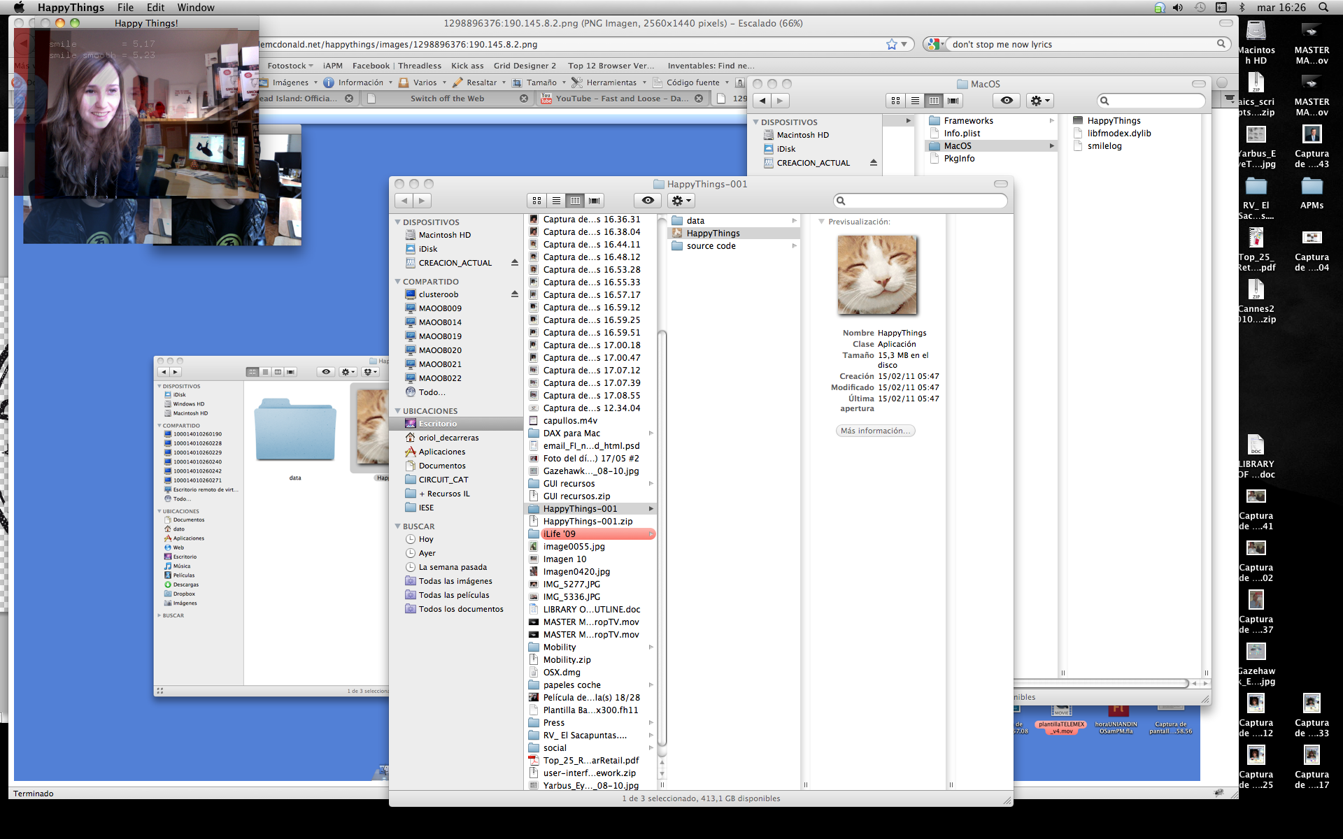Open Spotlight search in the menu bar
This screenshot has height=839, width=1343.
click(x=1323, y=7)
